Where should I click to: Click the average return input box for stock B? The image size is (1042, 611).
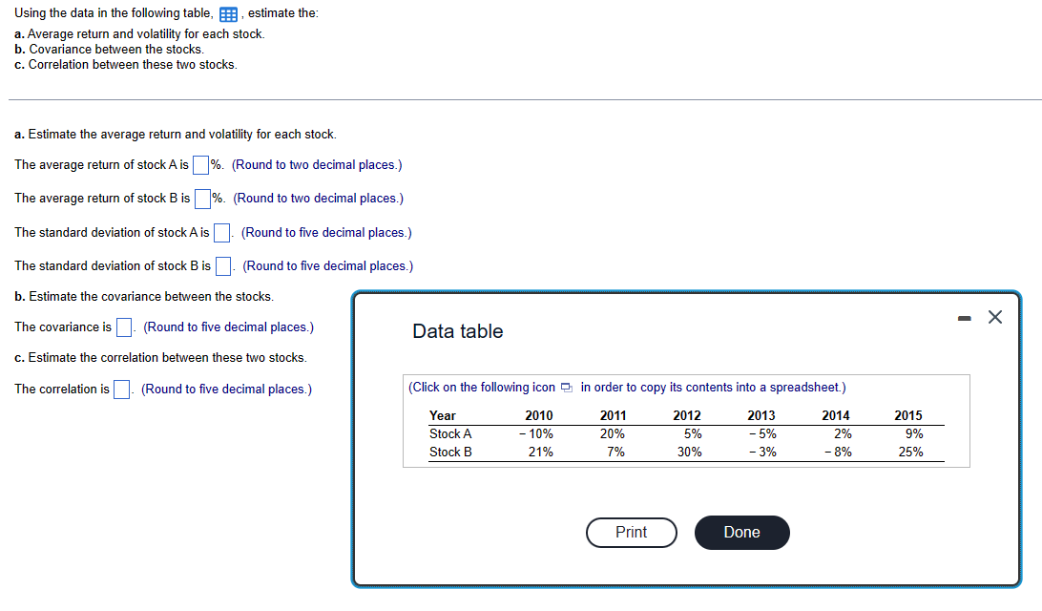[x=202, y=198]
